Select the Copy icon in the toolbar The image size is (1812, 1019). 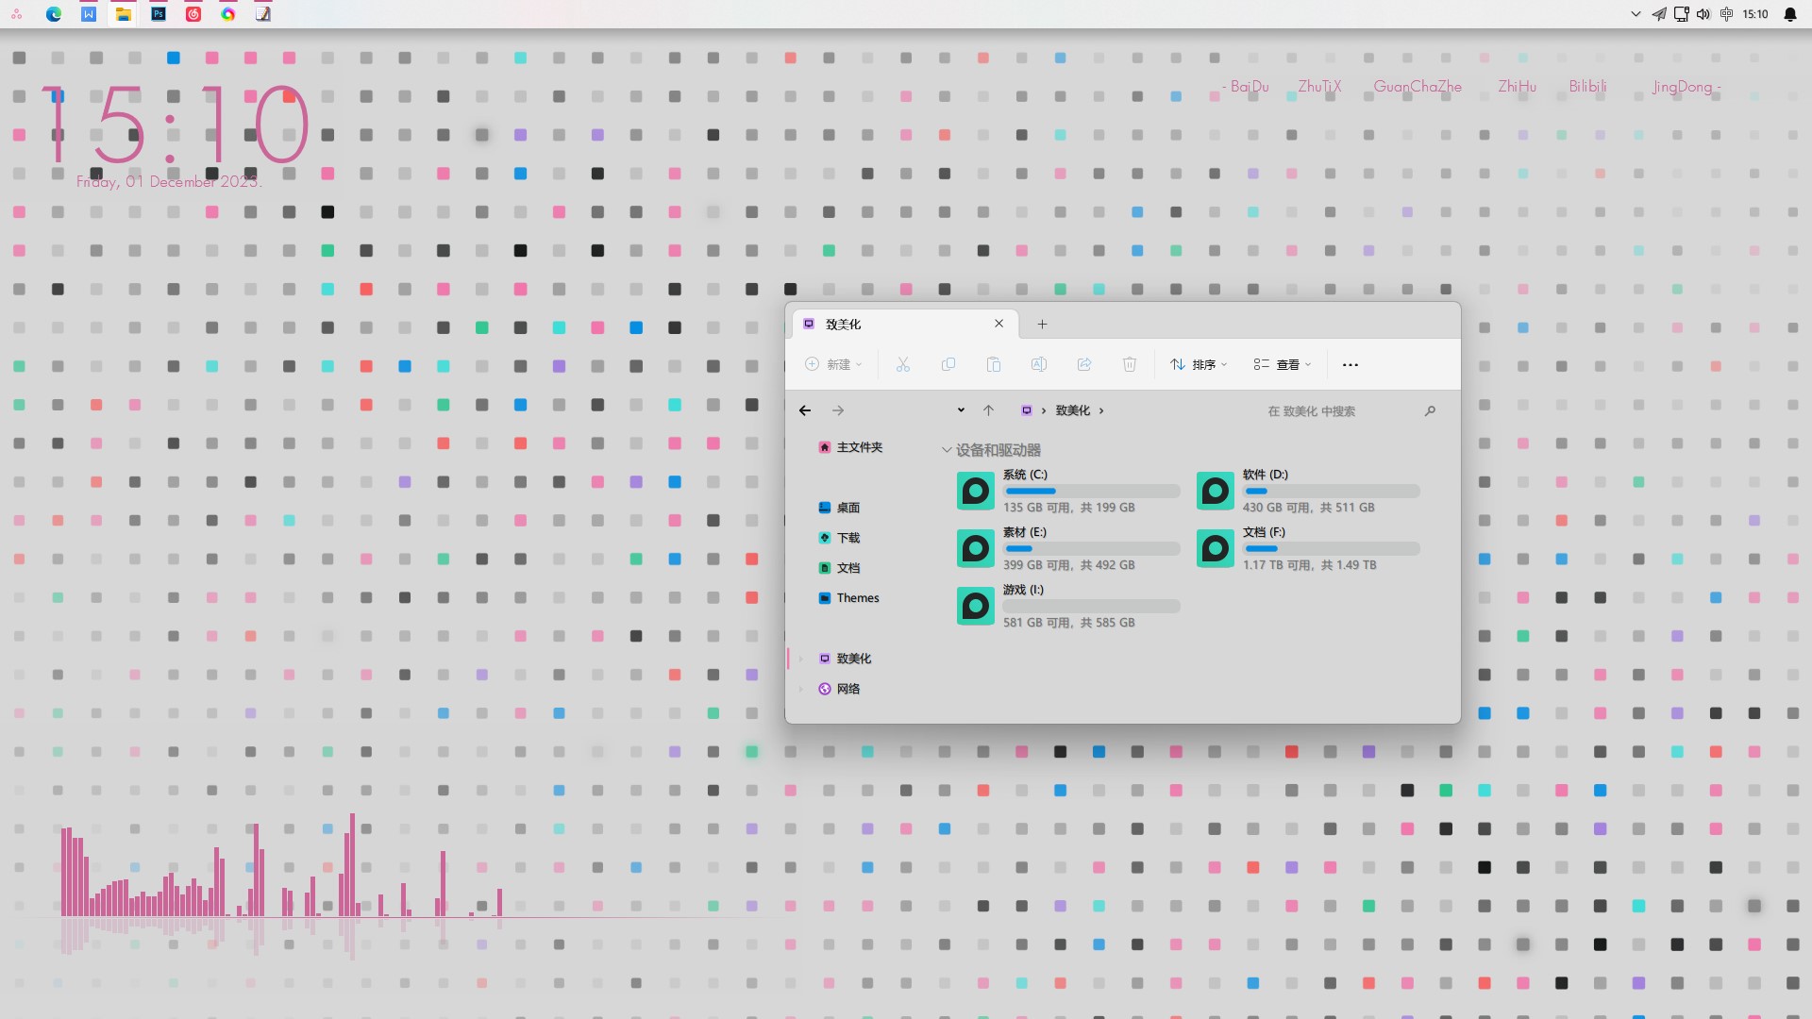(948, 364)
